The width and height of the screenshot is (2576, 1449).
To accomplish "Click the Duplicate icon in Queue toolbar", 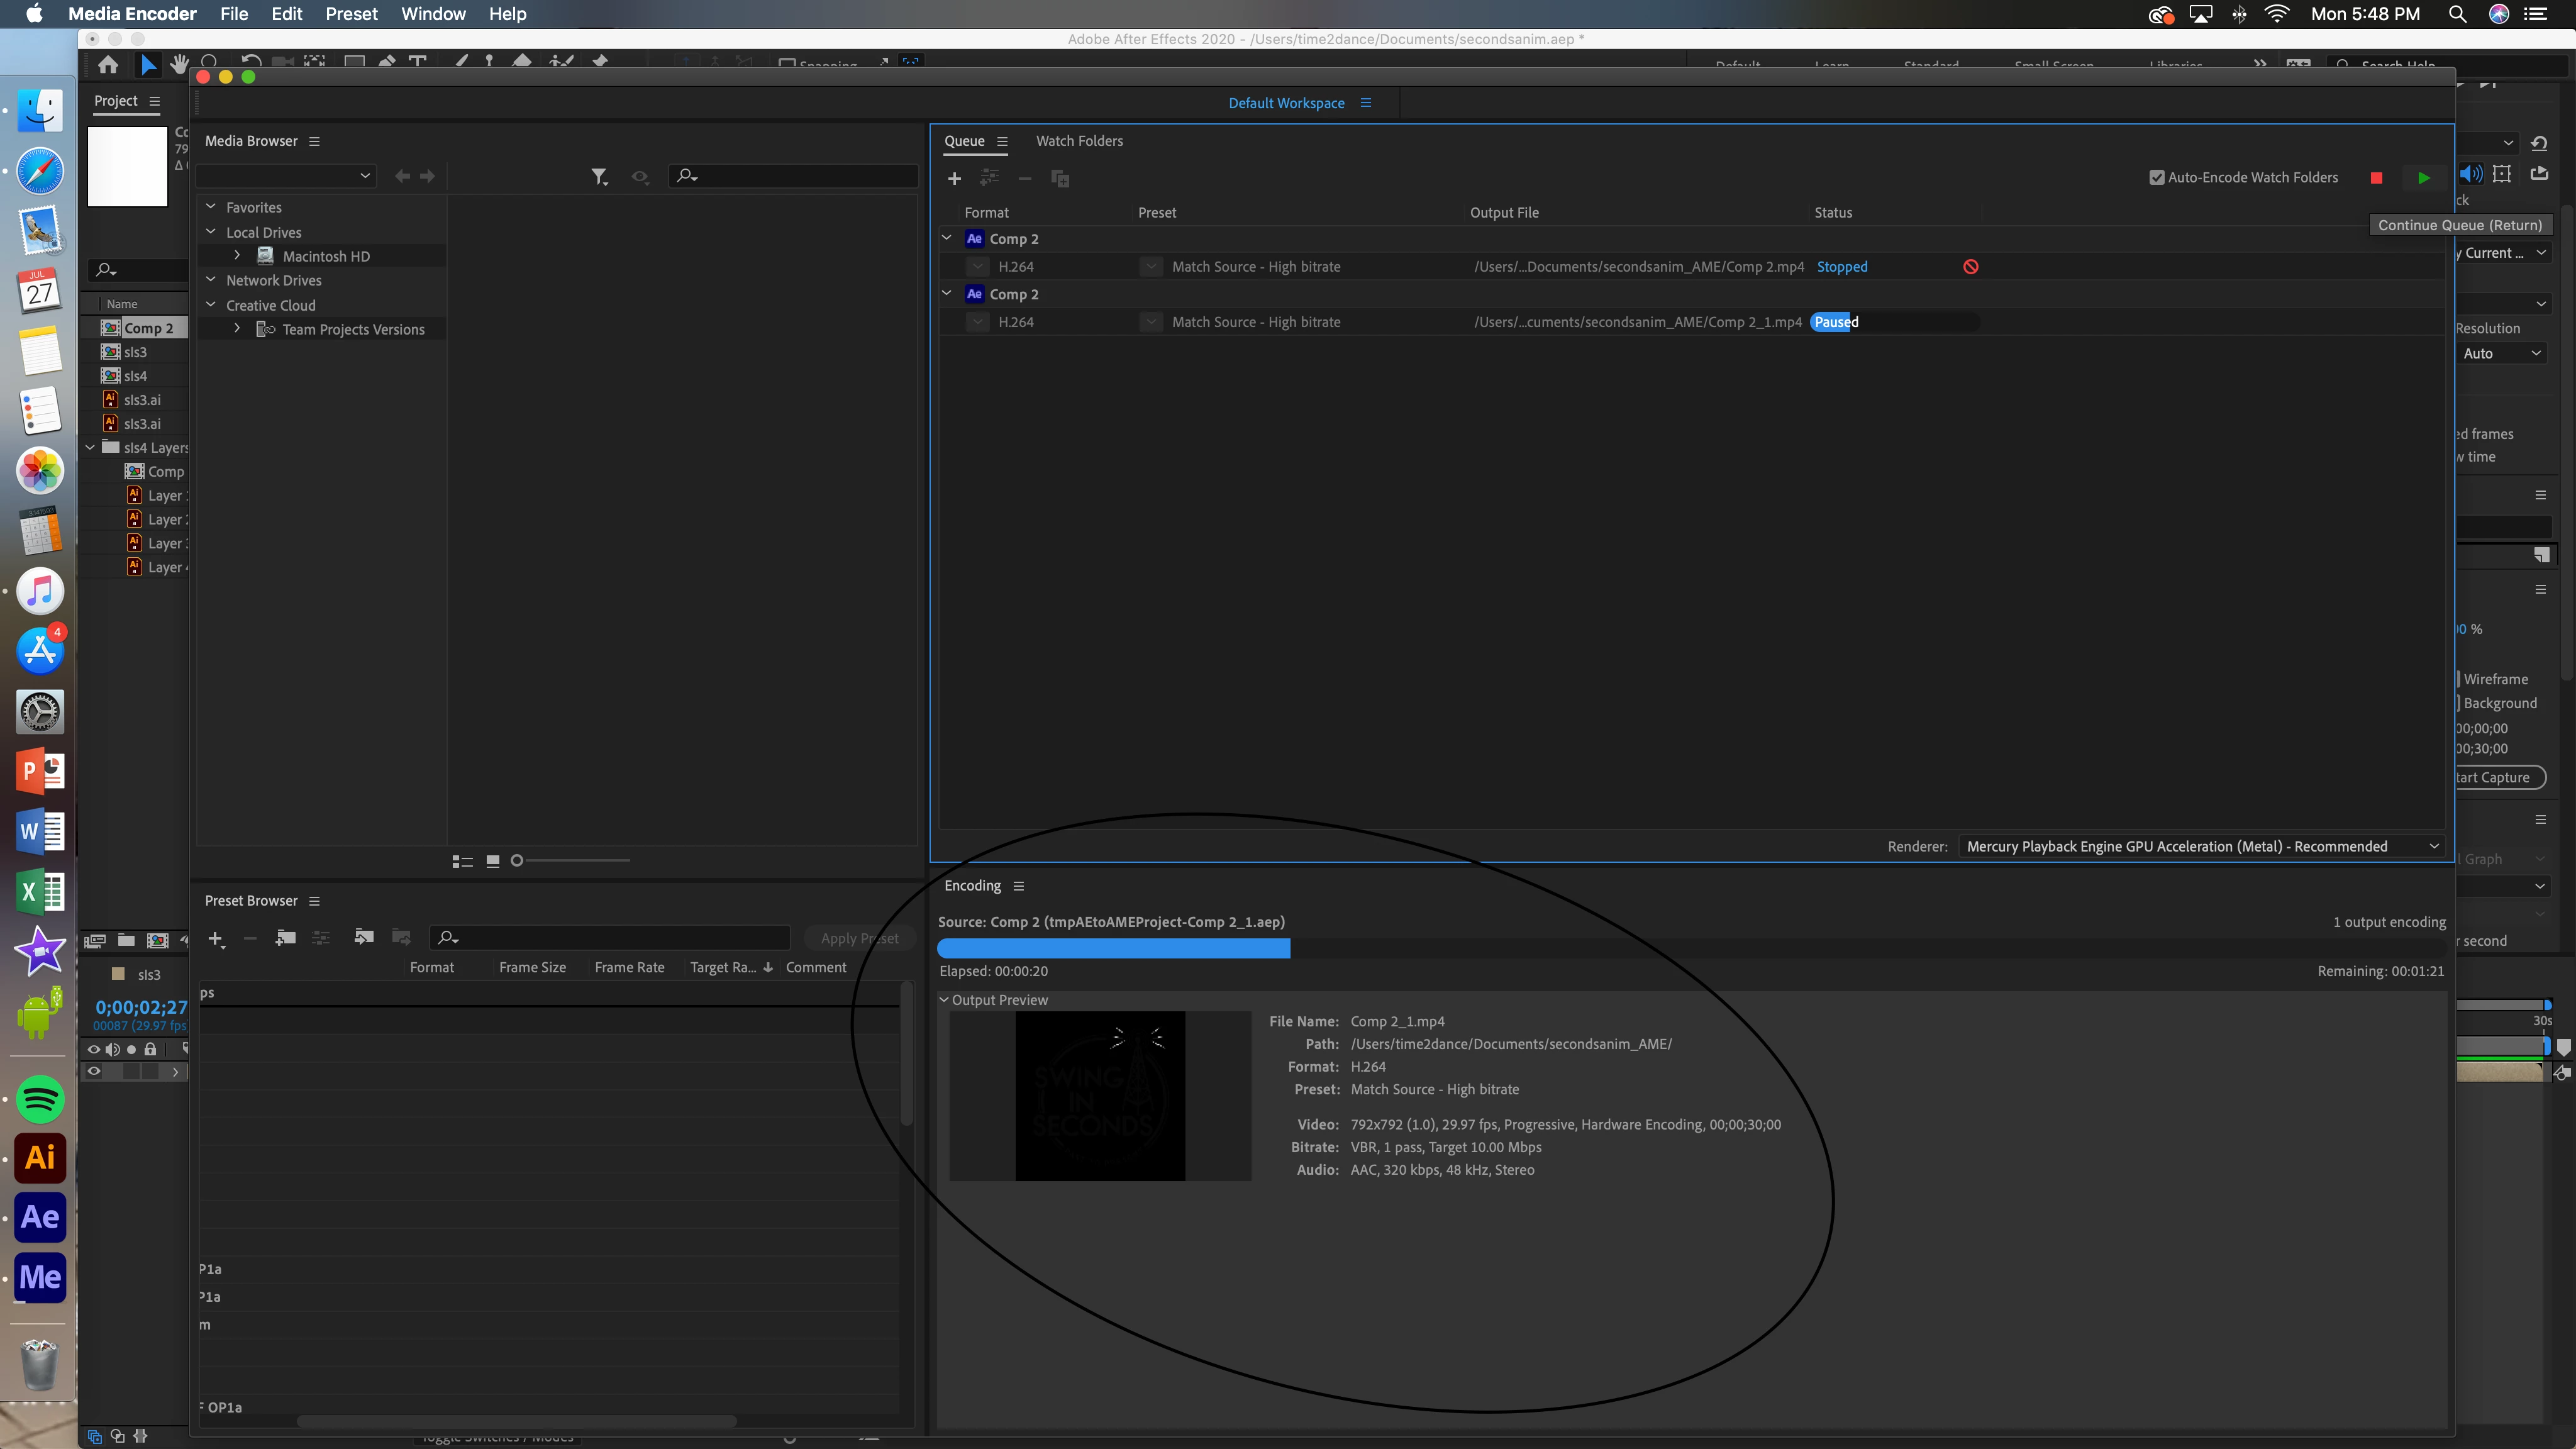I will click(x=1060, y=178).
